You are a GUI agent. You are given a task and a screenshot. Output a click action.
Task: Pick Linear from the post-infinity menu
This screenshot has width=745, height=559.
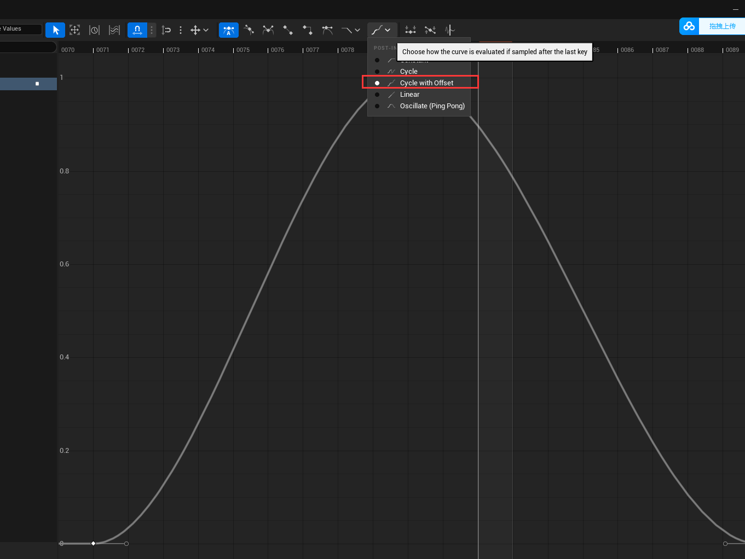(409, 95)
